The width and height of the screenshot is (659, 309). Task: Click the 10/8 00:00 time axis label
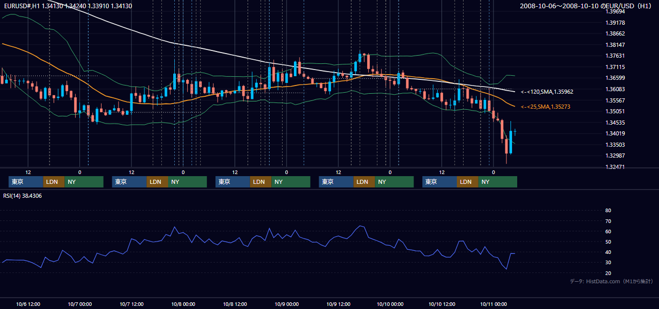click(183, 304)
